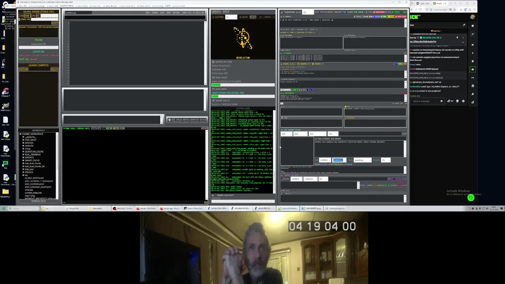505x284 pixels.
Task: Click the Ładowanie loading progress bar
Action: pos(38,47)
